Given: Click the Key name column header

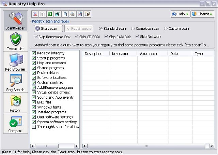Looking at the screenshot, I should coord(123,54).
